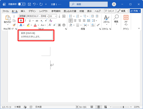Screen dimensions: 143x109
Task: Open font color dropdown arrow
Action: coord(38,25)
